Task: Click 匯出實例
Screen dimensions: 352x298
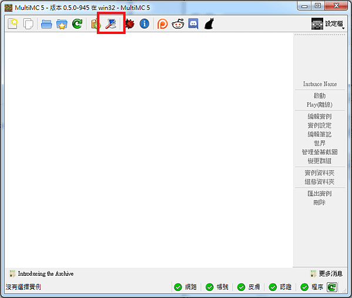Action: (x=320, y=194)
